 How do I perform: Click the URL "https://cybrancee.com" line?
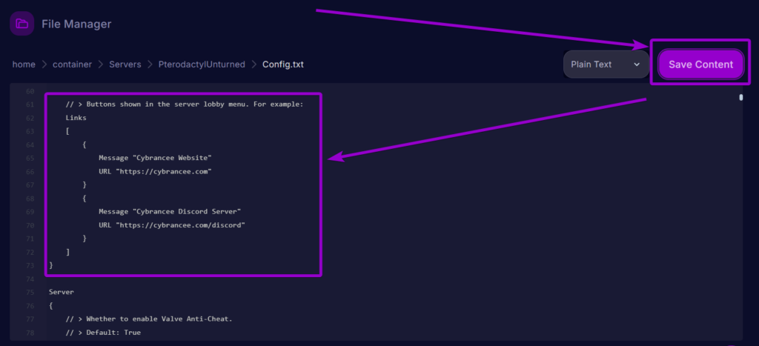(156, 171)
